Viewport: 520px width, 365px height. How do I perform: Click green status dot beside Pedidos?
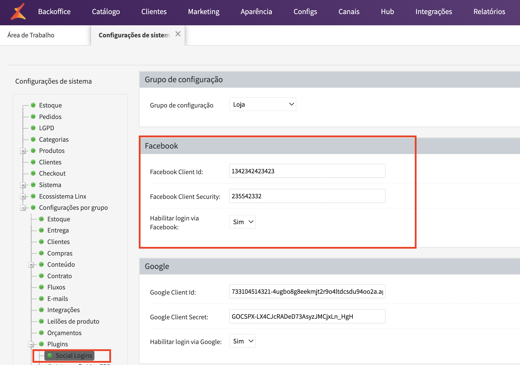coord(33,116)
